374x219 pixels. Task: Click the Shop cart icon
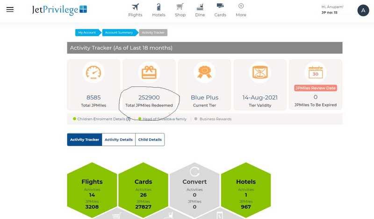pyautogui.click(x=180, y=7)
